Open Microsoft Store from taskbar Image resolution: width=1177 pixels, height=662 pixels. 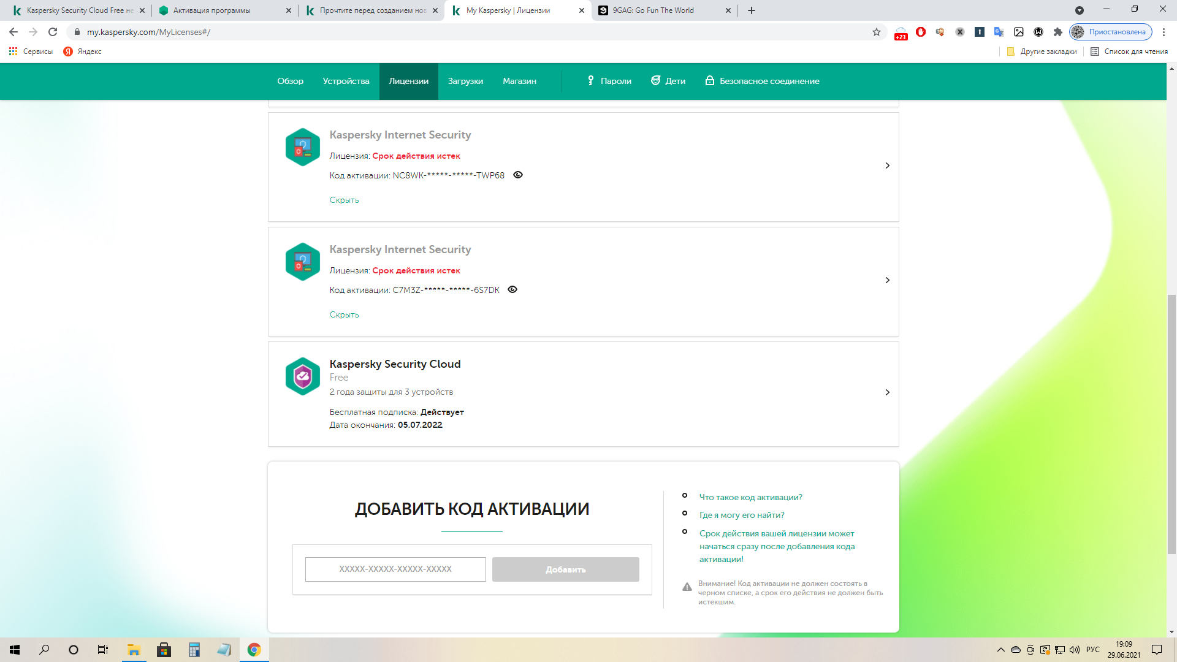pyautogui.click(x=164, y=650)
